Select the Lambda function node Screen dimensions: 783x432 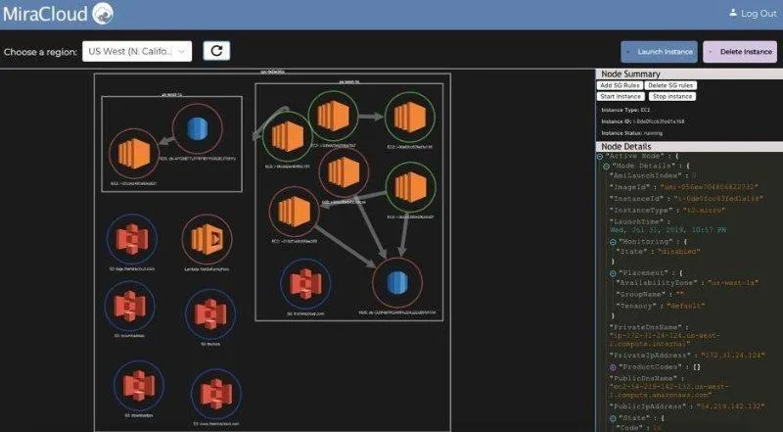(x=207, y=240)
